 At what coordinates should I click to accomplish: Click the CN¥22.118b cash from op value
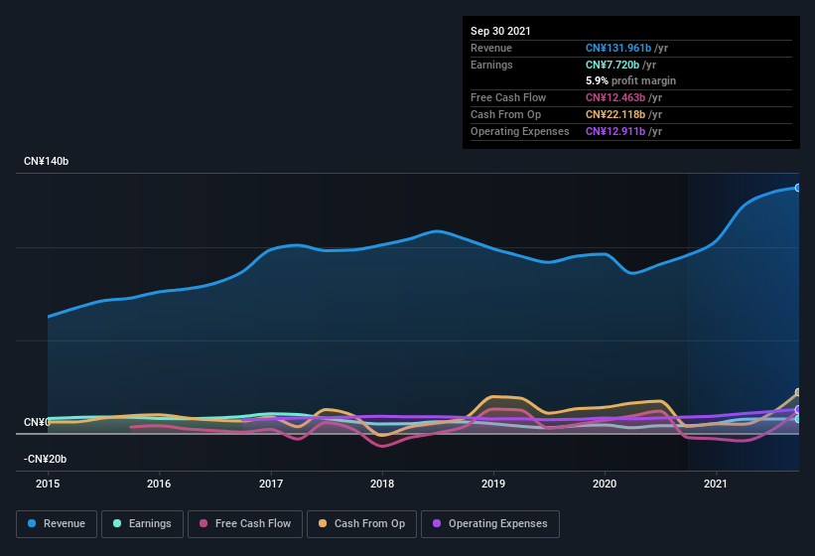pos(615,114)
